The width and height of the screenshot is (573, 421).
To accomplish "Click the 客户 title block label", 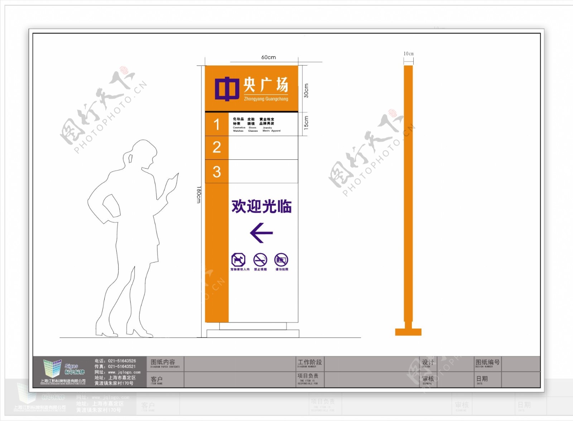I will click(157, 379).
